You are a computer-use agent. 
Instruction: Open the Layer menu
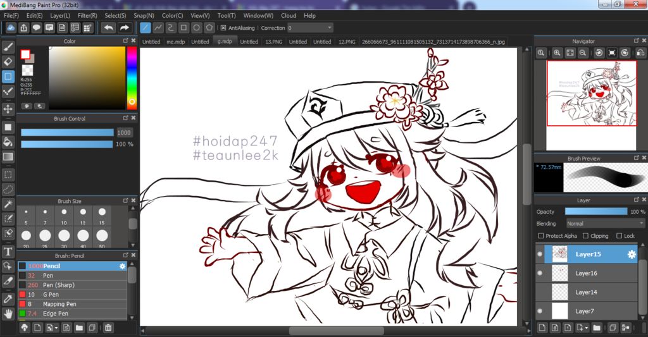tap(60, 15)
